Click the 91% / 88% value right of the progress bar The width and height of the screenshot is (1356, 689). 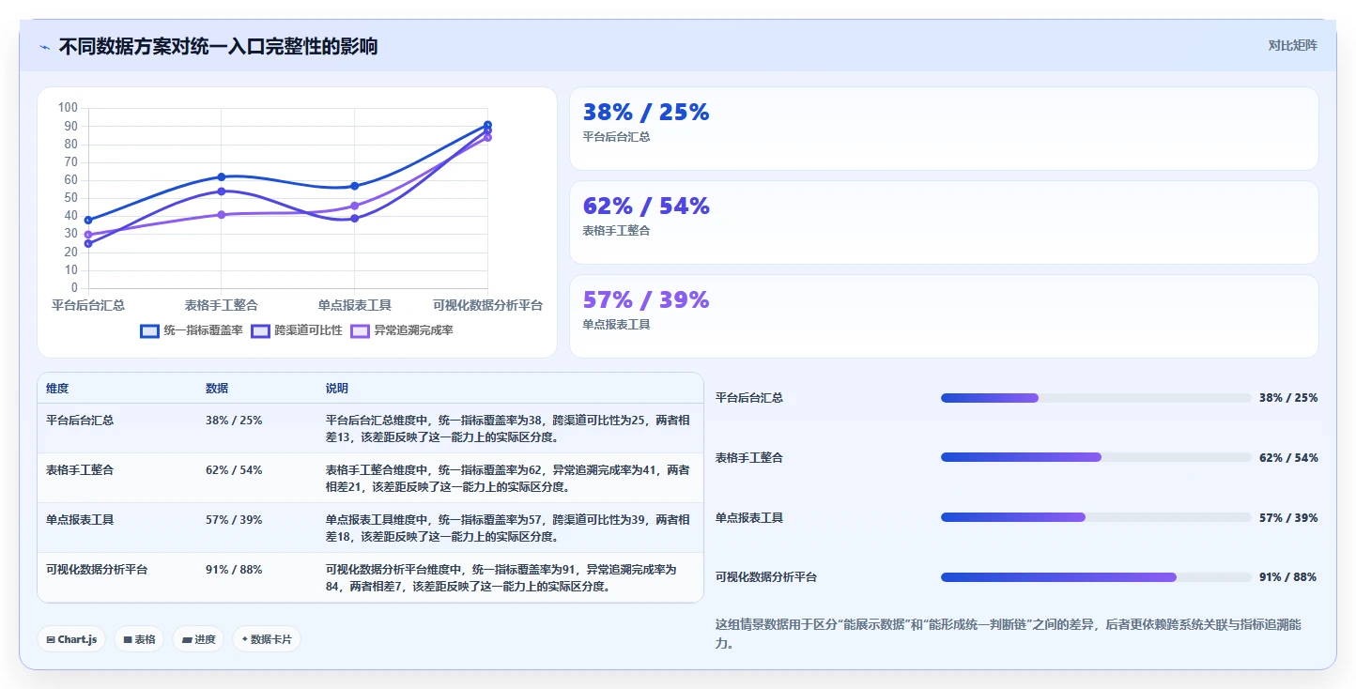(x=1287, y=577)
